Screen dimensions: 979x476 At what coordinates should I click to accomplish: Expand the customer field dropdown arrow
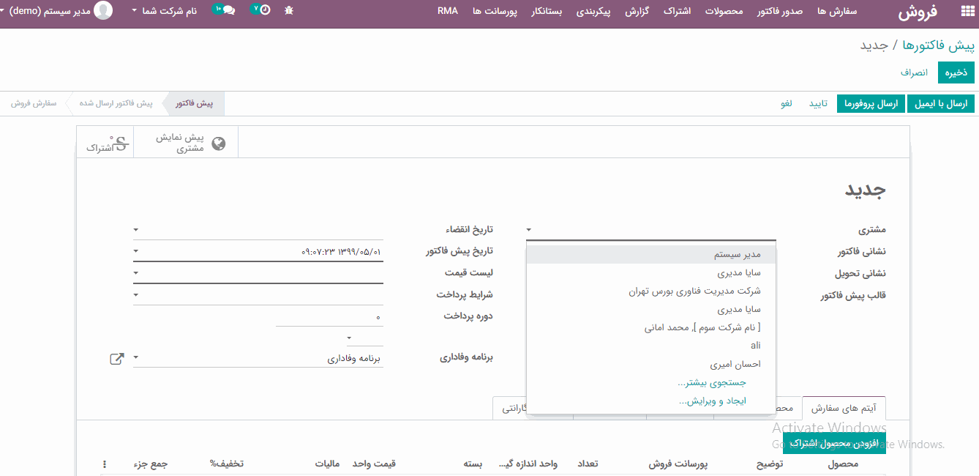coord(529,230)
